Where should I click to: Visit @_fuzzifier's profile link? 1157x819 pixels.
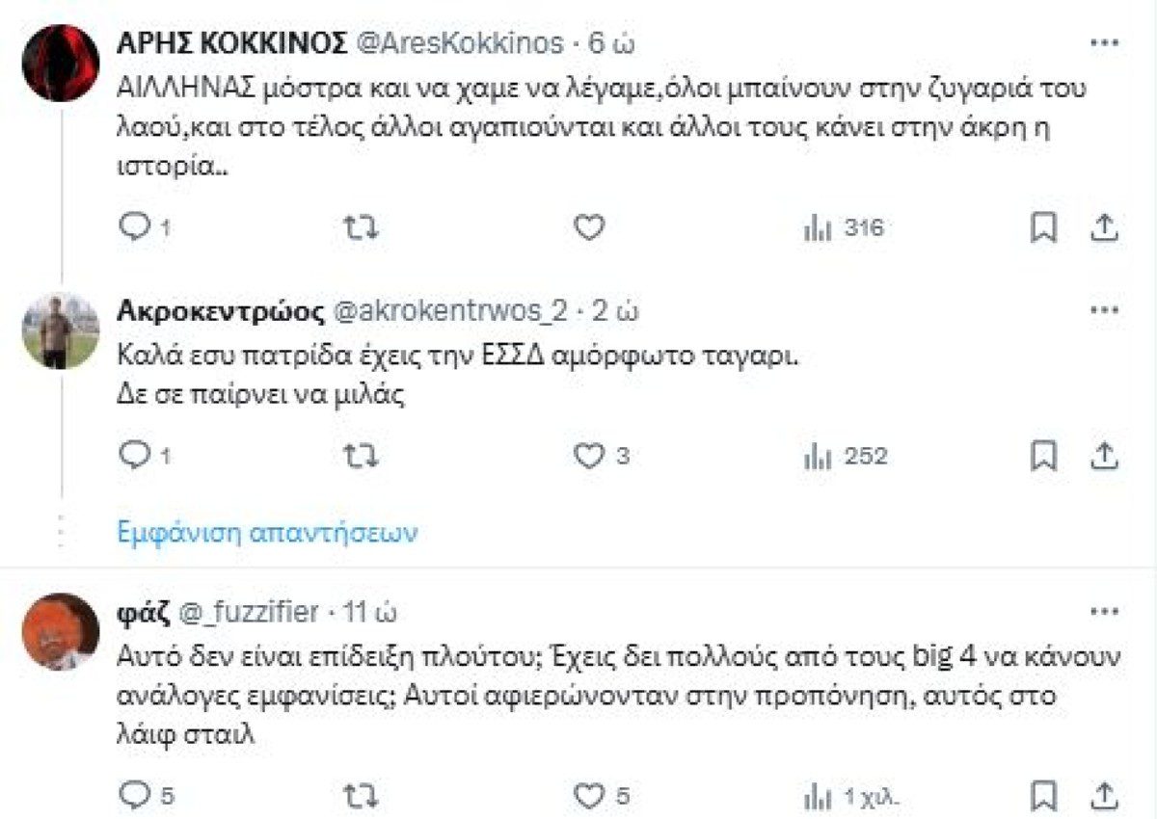click(253, 609)
